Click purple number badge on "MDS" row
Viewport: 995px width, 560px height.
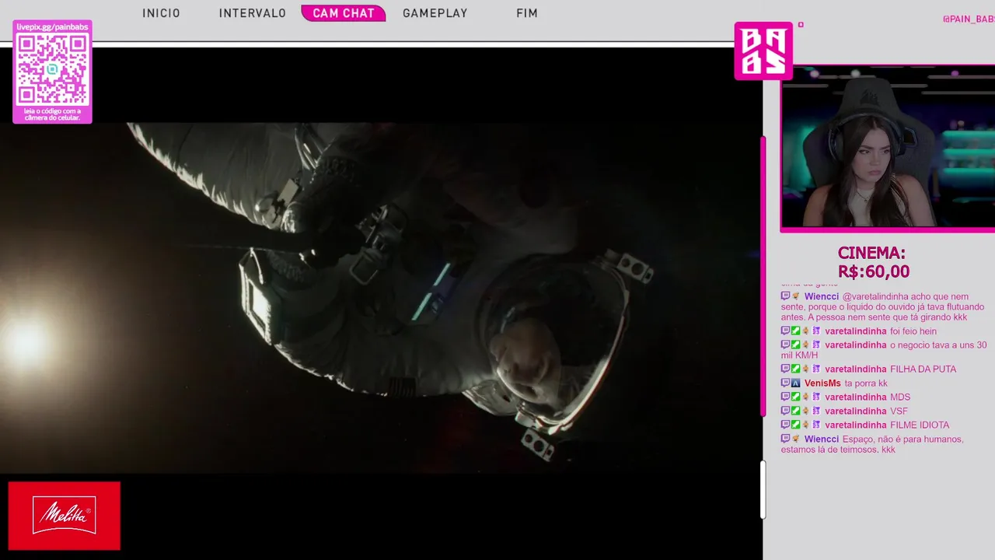816,397
